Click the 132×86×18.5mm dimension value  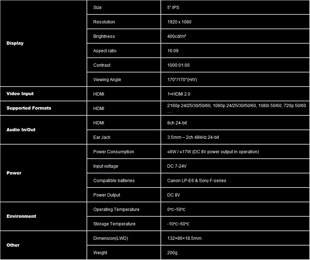(184, 238)
